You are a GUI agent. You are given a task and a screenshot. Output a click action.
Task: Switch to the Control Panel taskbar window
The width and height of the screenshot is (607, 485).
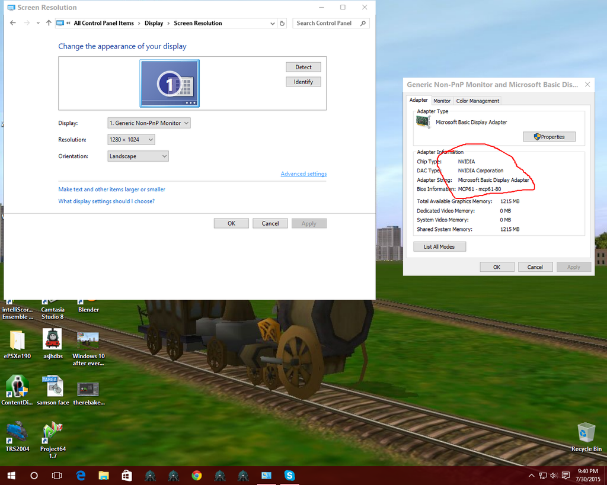266,476
